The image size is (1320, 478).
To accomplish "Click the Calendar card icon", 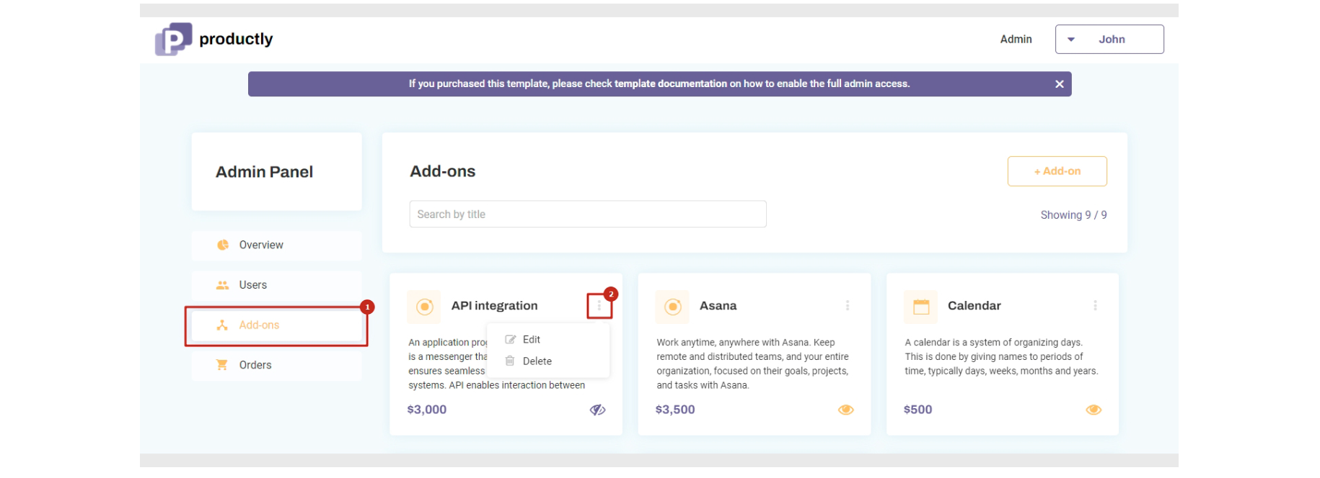I will click(921, 307).
